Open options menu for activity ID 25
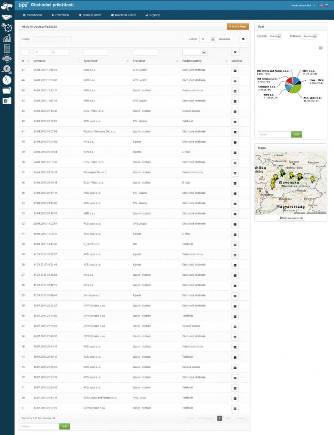This screenshot has height=435, width=334. click(x=235, y=296)
